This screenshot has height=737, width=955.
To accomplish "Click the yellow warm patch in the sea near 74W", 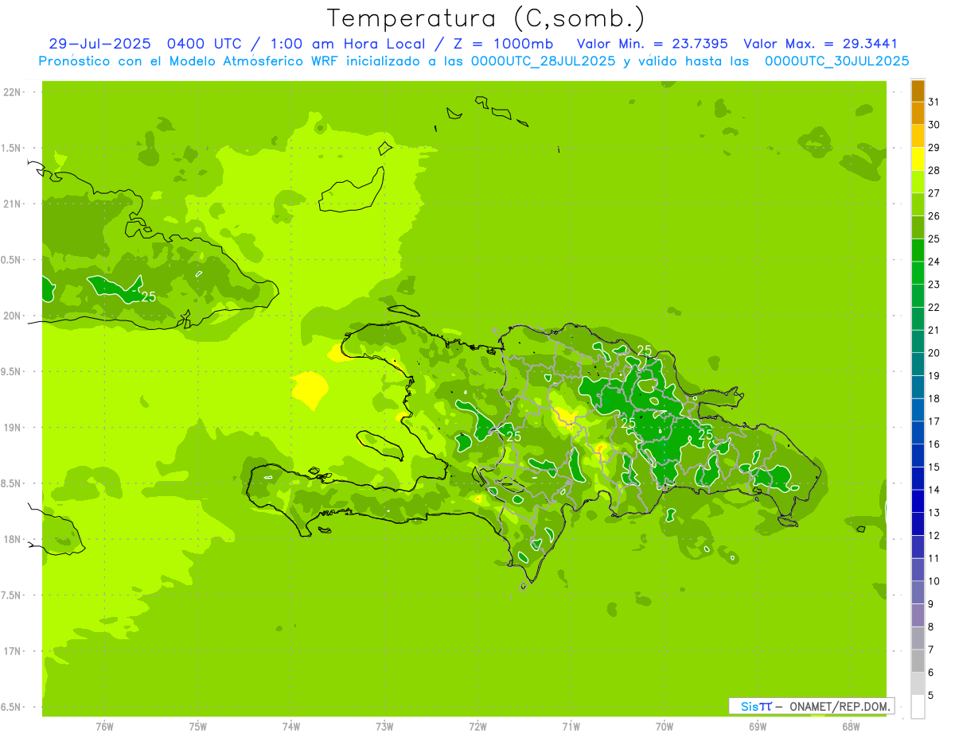I will 310,389.
